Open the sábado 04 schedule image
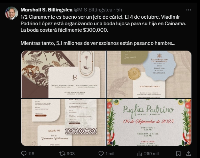The height and width of the screenshot is (158, 200). click(63, 122)
